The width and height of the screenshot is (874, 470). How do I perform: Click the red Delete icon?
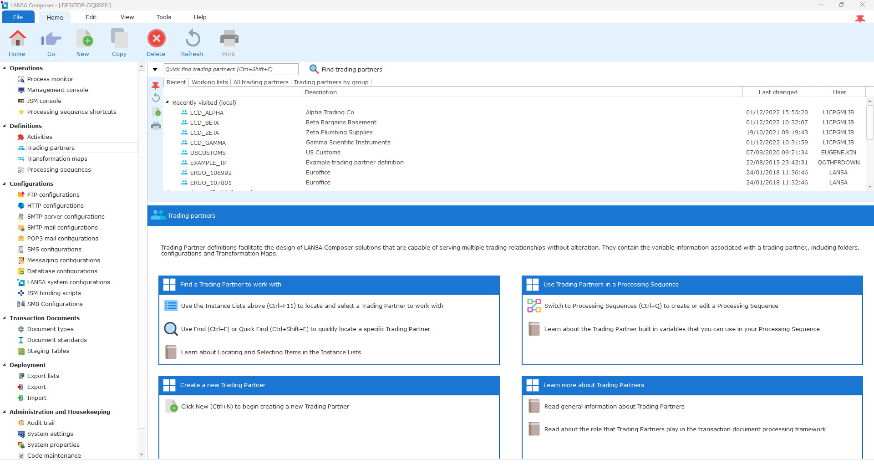pyautogui.click(x=156, y=39)
